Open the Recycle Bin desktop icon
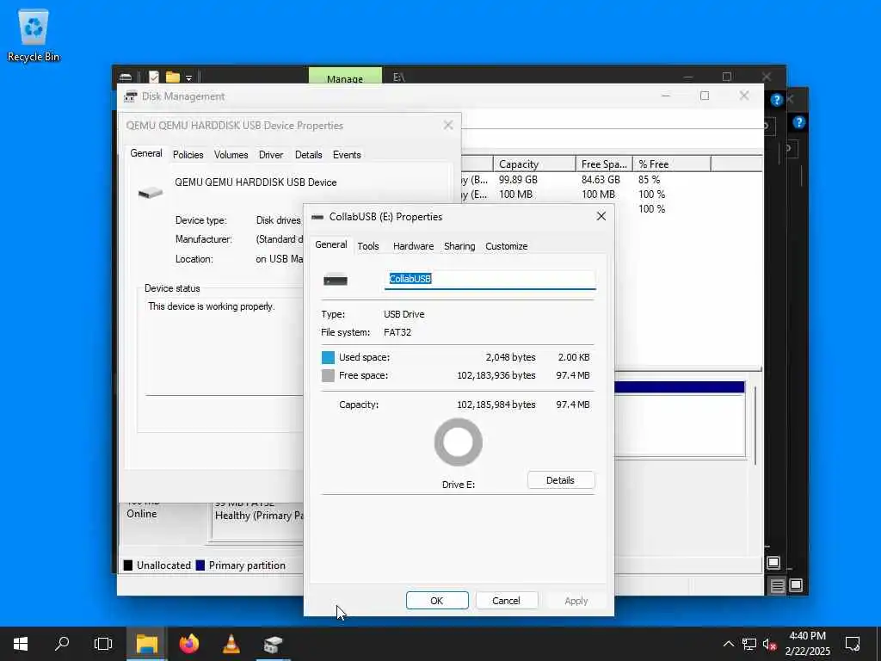881x661 pixels. click(34, 36)
